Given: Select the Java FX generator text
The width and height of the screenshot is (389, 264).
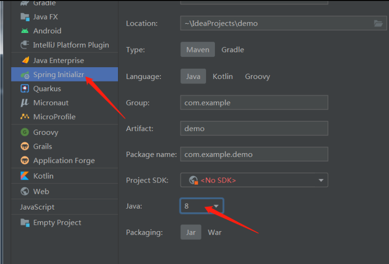Looking at the screenshot, I should [x=45, y=17].
